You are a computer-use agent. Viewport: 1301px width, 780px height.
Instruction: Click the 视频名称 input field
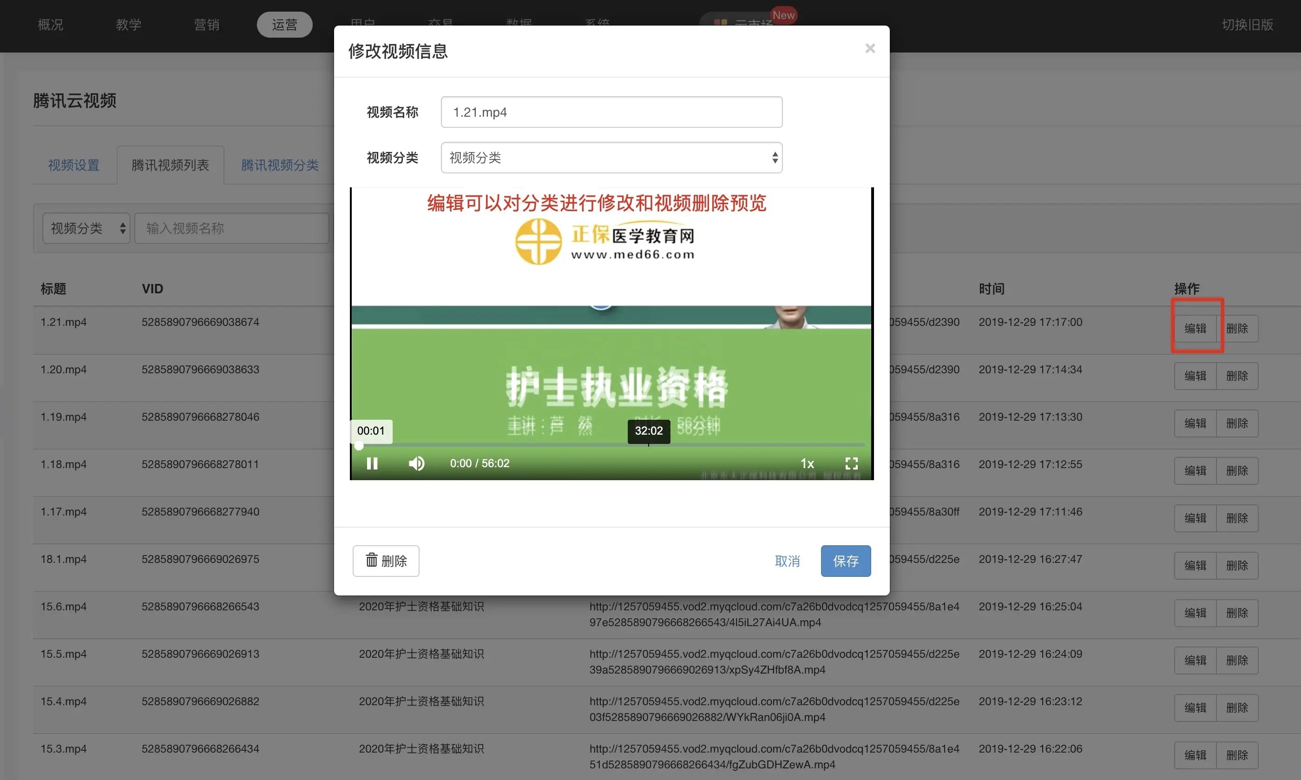click(x=611, y=112)
